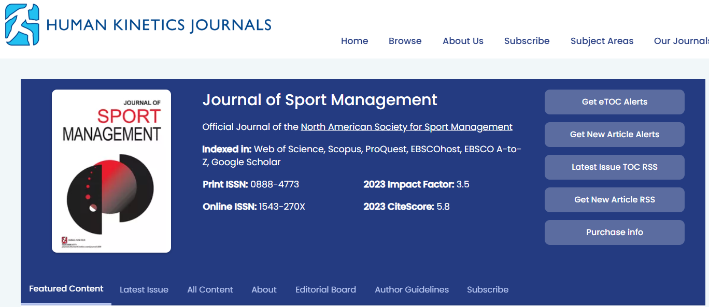The image size is (709, 307).
Task: Click the Online ISSN 1543-270X text
Action: tap(254, 207)
